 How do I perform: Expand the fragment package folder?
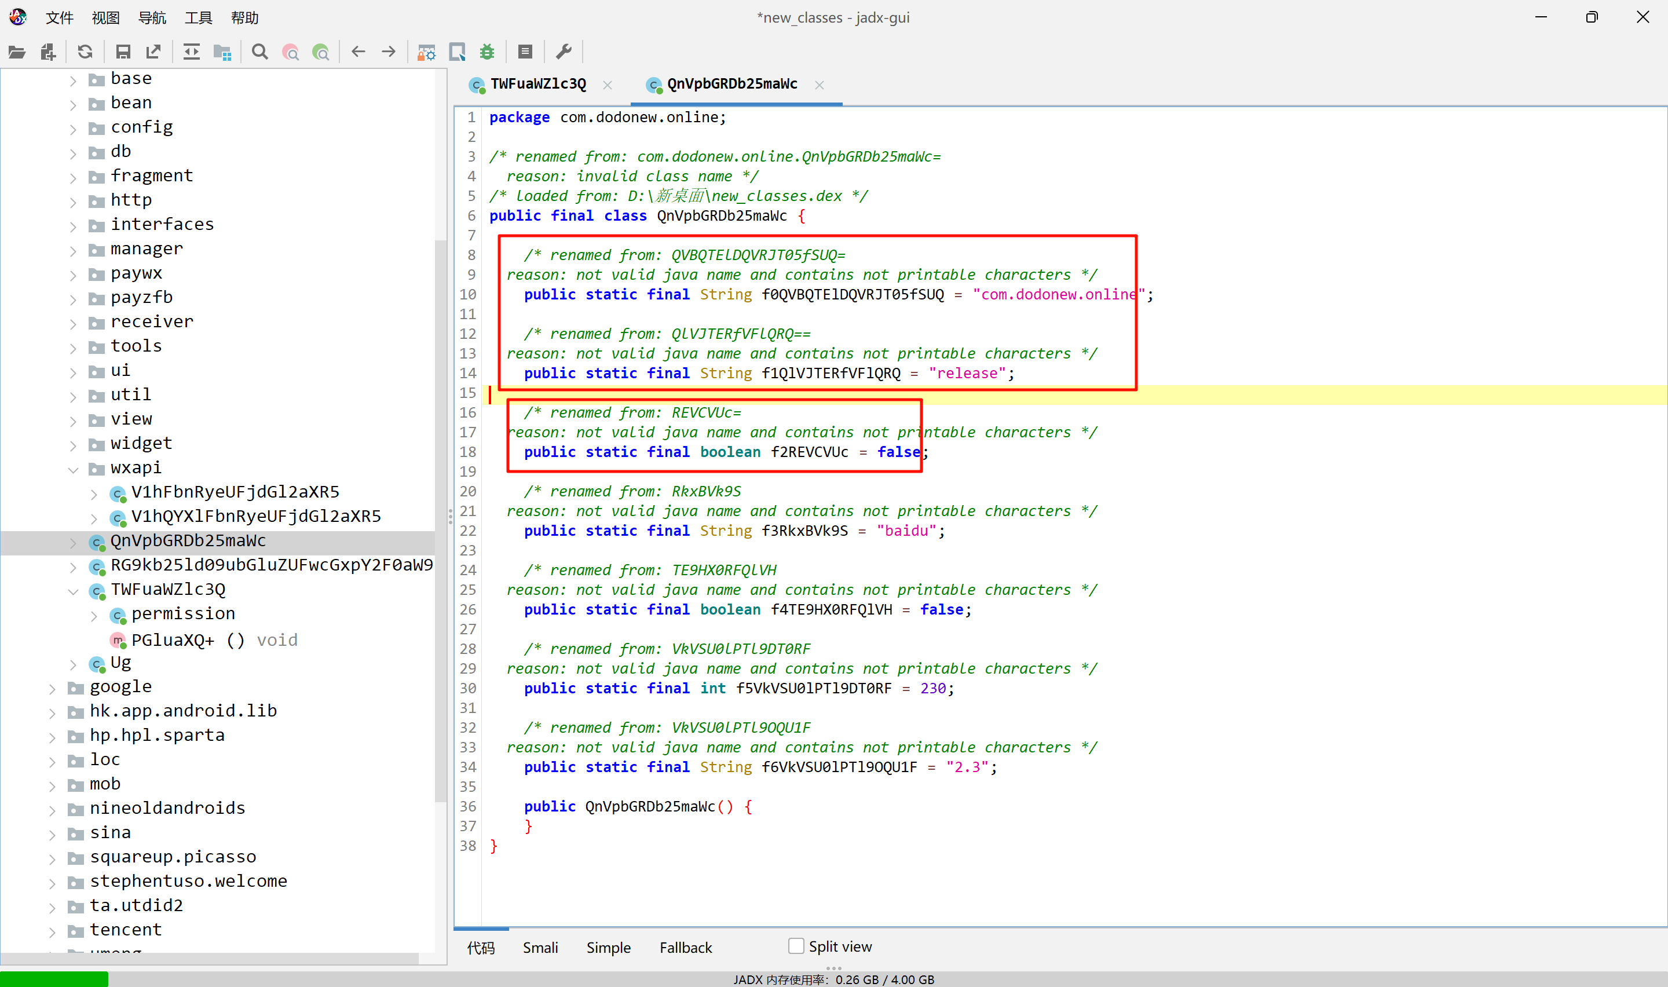click(73, 177)
